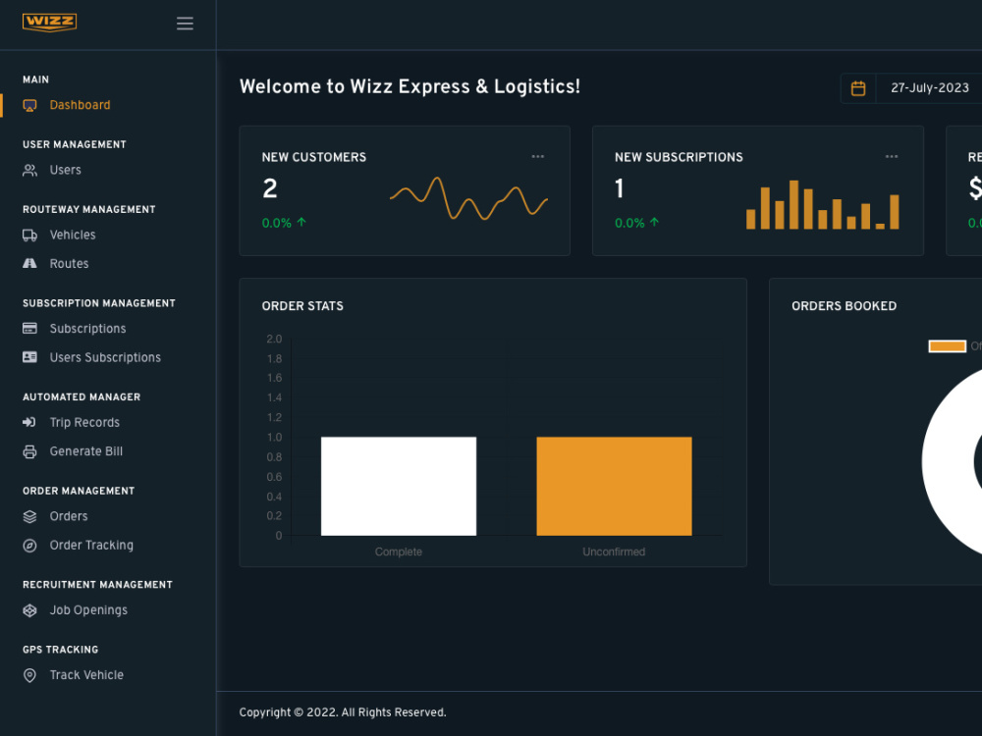Click the New Customers line sparkline
This screenshot has width=982, height=736.
point(468,198)
